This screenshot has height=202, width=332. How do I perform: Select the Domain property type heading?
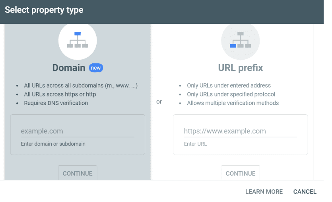tap(69, 68)
